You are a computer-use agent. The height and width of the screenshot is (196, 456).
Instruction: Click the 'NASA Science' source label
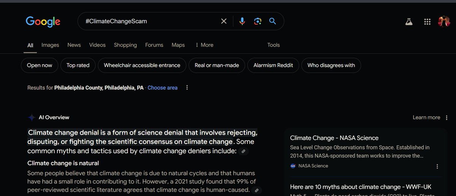click(x=313, y=166)
